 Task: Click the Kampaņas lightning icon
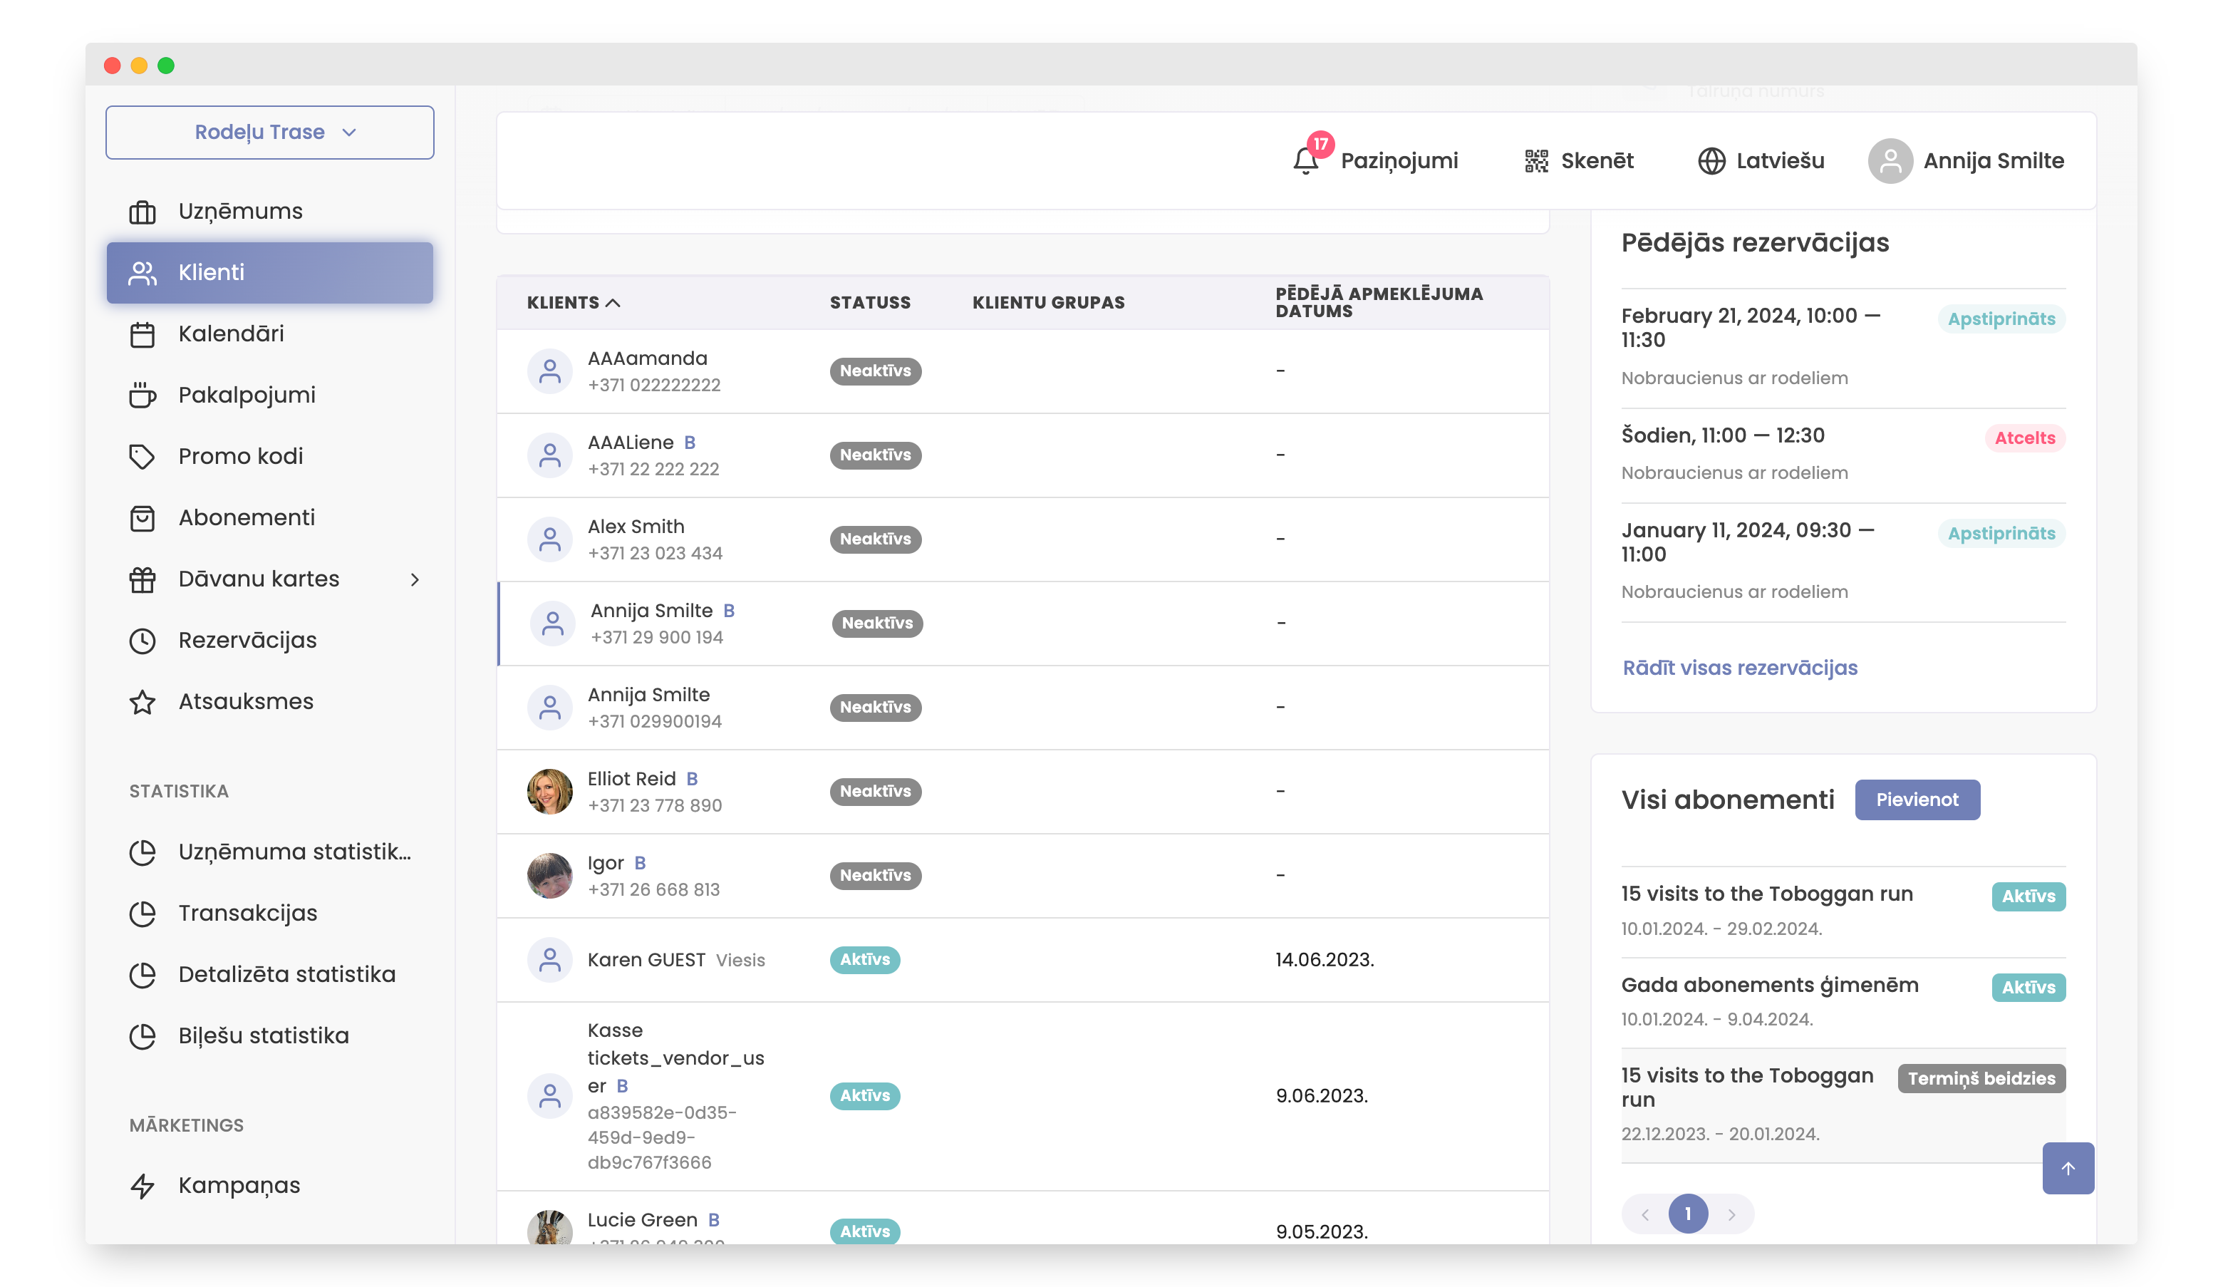[142, 1184]
